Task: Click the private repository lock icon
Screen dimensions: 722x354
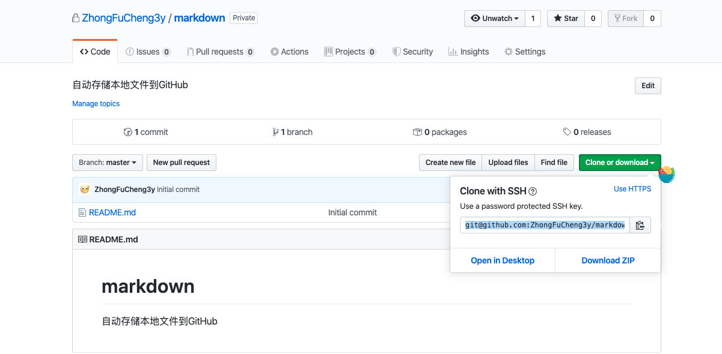Action: coord(75,18)
